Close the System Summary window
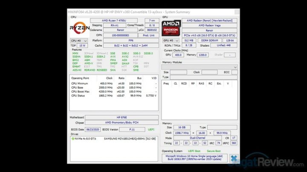The height and width of the screenshot is (172, 307). [x=237, y=12]
